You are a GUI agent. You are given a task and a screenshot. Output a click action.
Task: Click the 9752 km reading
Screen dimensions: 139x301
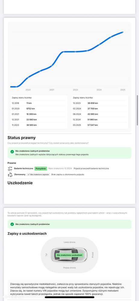[30, 109]
